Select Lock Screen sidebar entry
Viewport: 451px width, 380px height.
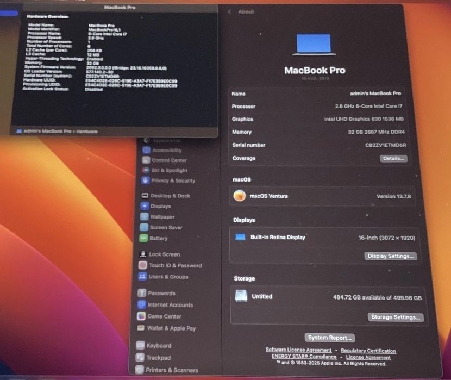[x=164, y=254]
